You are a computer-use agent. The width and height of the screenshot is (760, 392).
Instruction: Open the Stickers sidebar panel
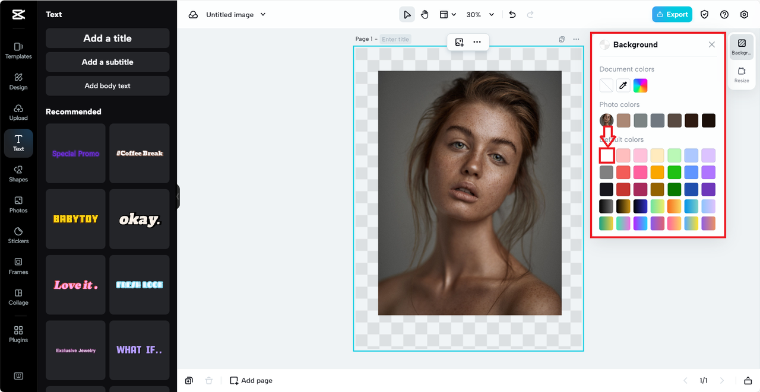click(x=18, y=235)
